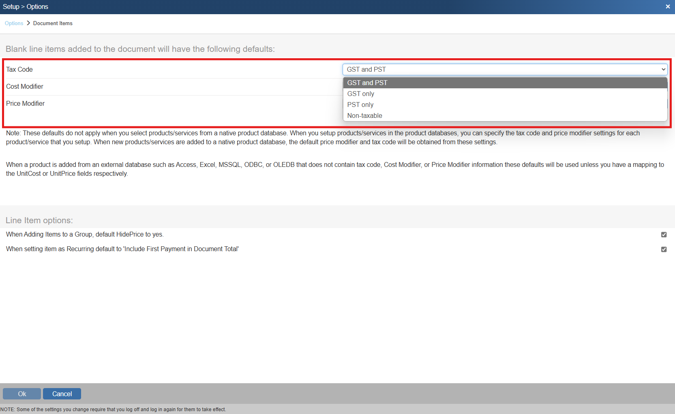The image size is (675, 414).
Task: Click the HidePrice group option text
Action: click(x=85, y=235)
